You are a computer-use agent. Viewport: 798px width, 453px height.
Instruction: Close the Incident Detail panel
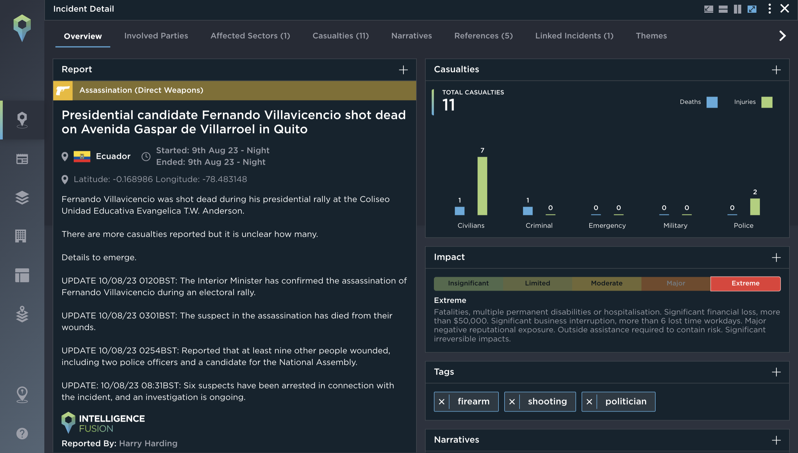pyautogui.click(x=785, y=8)
